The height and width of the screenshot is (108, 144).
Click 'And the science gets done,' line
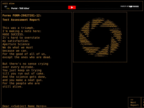pyautogui.click(x=25, y=77)
